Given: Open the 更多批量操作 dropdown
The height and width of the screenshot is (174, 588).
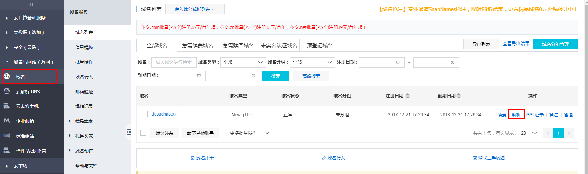Looking at the screenshot, I should click(250, 133).
